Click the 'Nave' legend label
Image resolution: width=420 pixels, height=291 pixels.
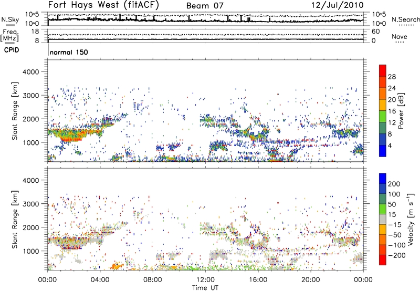399,36
